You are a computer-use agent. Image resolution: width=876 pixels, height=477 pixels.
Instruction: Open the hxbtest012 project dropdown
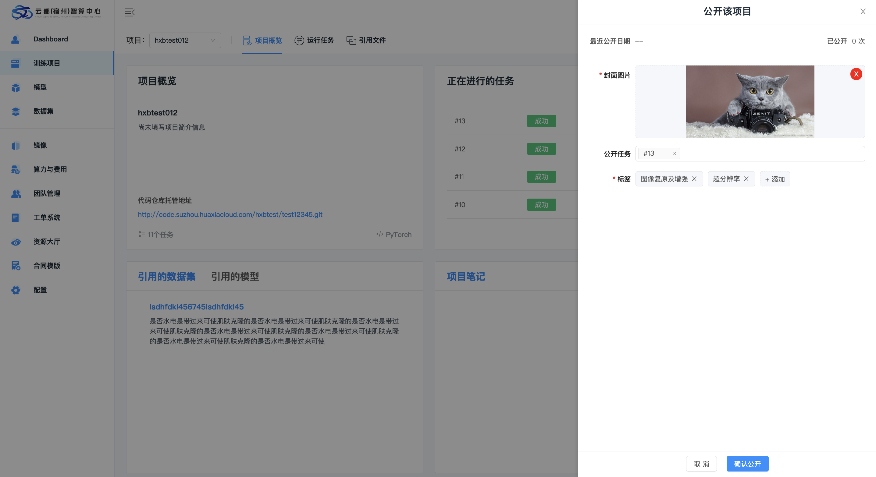point(185,41)
